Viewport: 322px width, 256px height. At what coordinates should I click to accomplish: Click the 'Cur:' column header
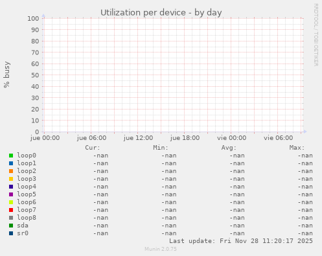[93, 148]
